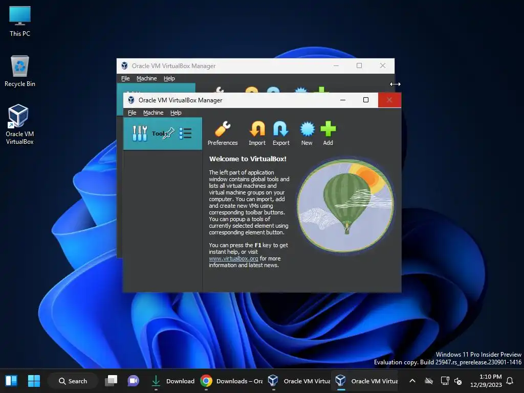
Task: Open Machine menu in background VirtualBox window
Action: tap(147, 78)
